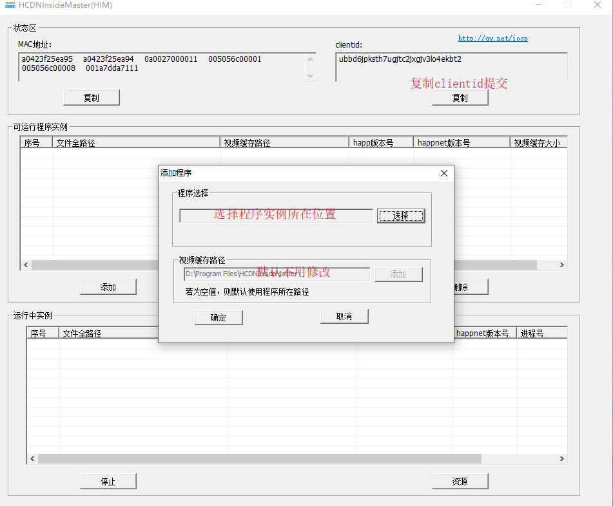Click the 进程号 column header
Viewport: 613px width, 506px height.
(542, 333)
